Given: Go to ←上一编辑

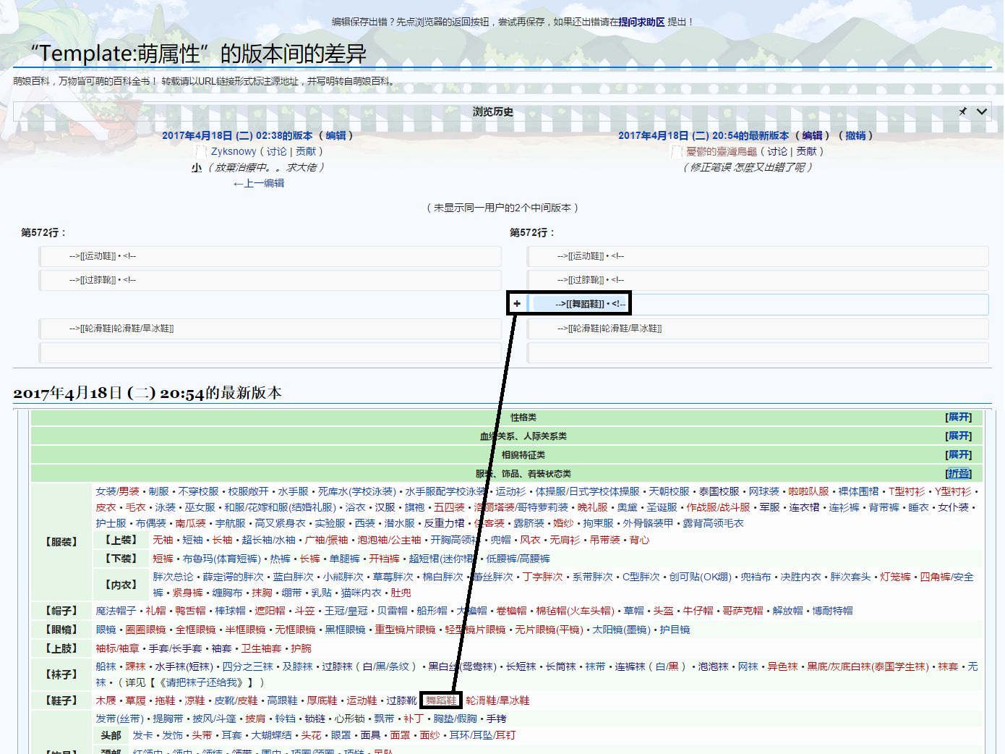Looking at the screenshot, I should point(260,183).
